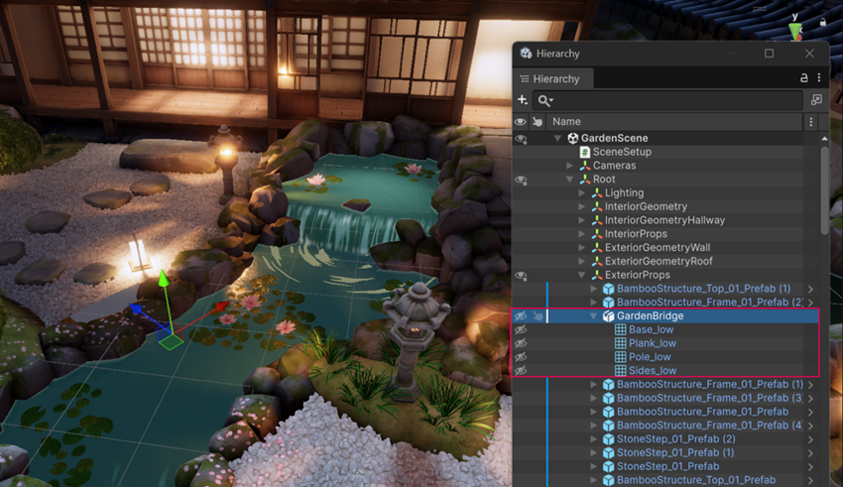Select the Cameras row
Viewport: 843px width, 487px height.
tap(665, 166)
